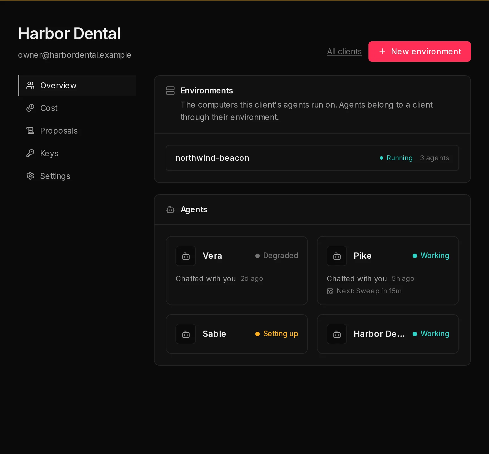Follow the All clients link

click(344, 52)
